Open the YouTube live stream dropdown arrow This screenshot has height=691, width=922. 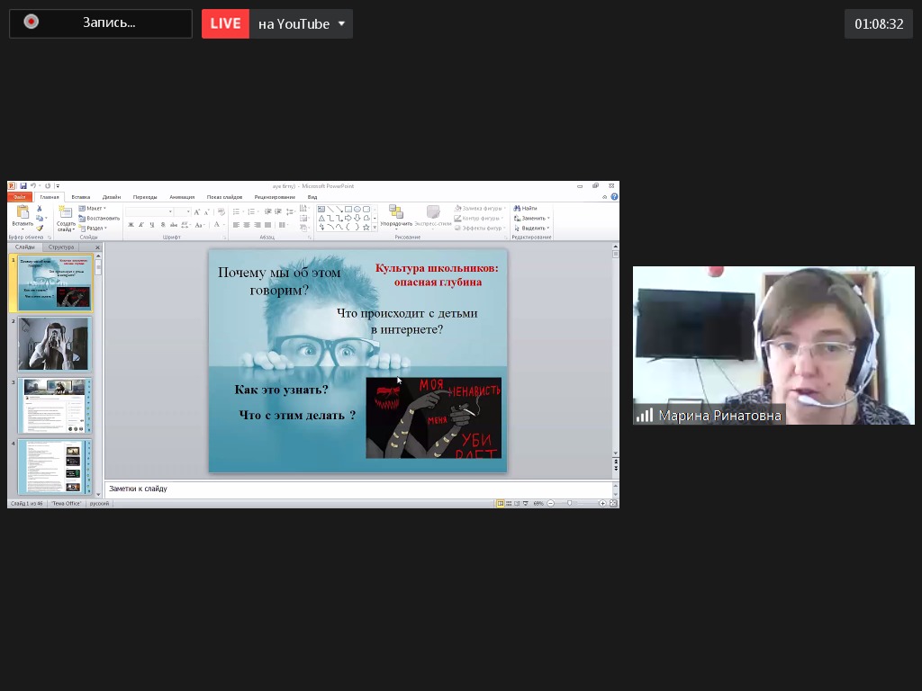tap(341, 23)
